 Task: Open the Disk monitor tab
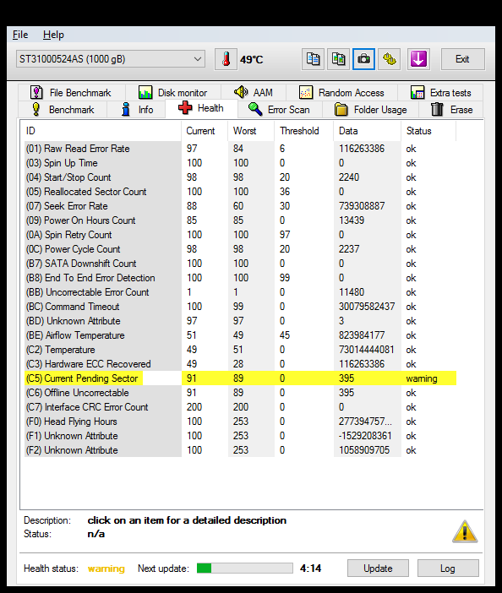point(173,93)
